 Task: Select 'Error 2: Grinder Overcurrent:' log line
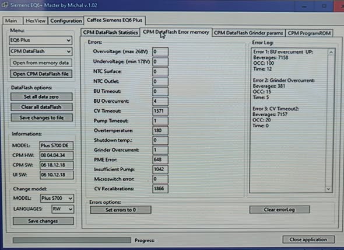(284, 81)
